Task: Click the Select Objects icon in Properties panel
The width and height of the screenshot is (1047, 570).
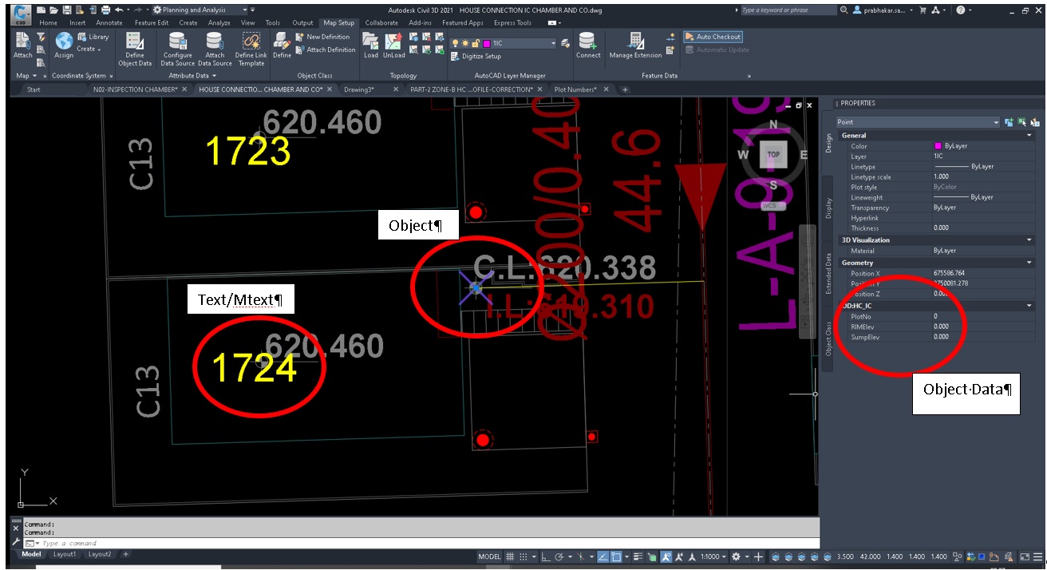Action: coord(1022,122)
